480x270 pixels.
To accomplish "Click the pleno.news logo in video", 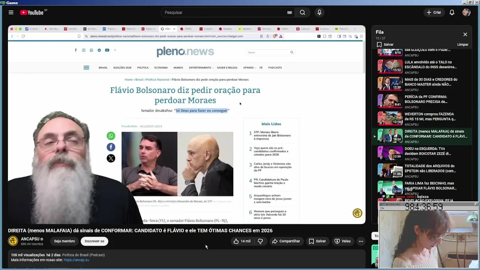I will (x=185, y=52).
